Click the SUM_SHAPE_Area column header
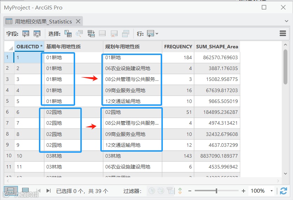Image resolution: width=293 pixels, height=200 pixels. (217, 47)
